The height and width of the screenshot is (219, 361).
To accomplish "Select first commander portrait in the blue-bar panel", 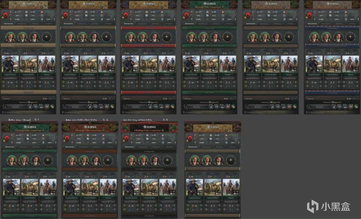I will tap(314, 37).
